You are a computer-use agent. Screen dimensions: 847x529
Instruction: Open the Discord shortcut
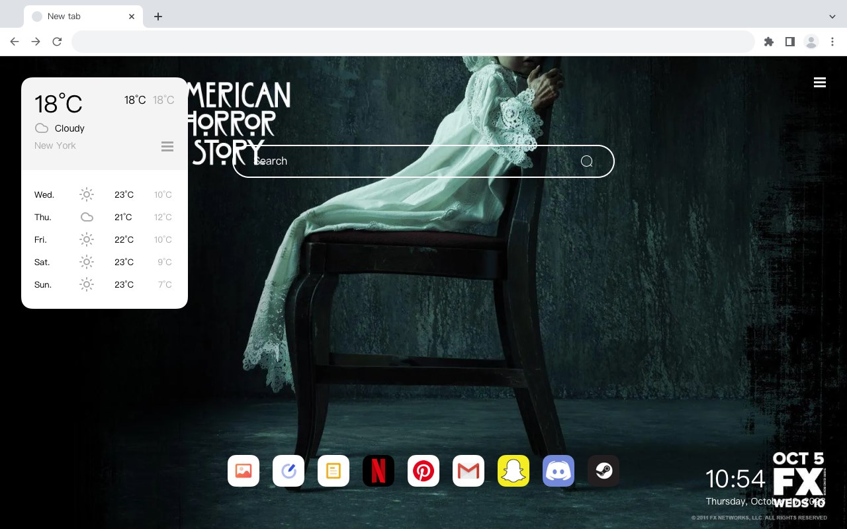point(558,471)
